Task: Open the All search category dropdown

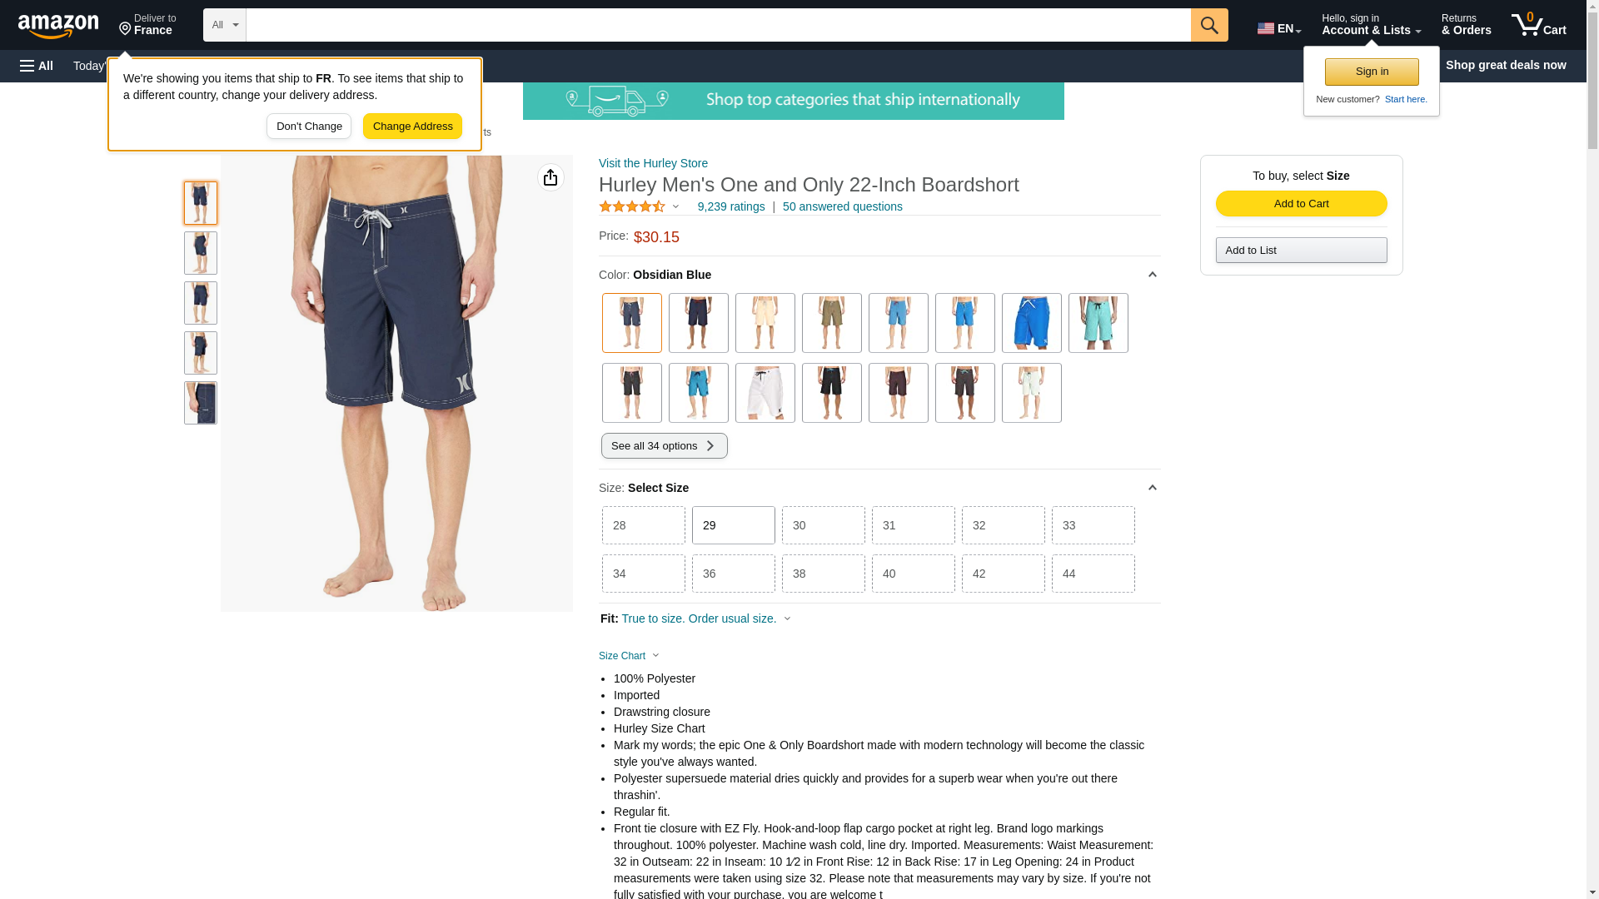Action: pyautogui.click(x=225, y=25)
